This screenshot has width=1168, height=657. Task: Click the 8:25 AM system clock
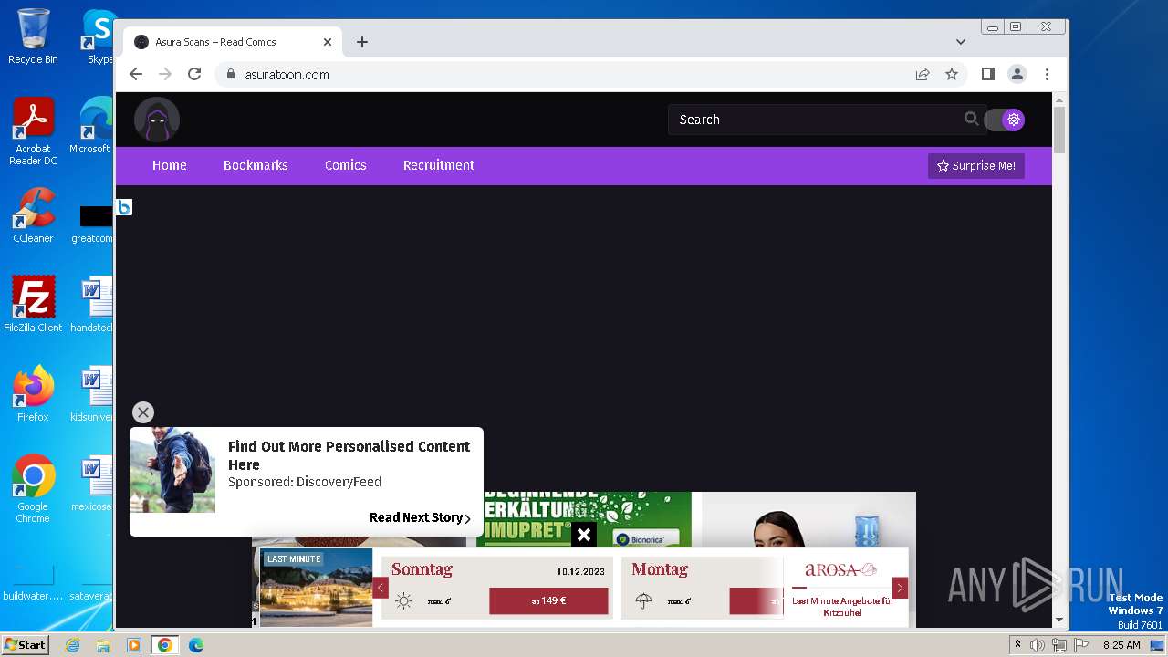[x=1121, y=645]
